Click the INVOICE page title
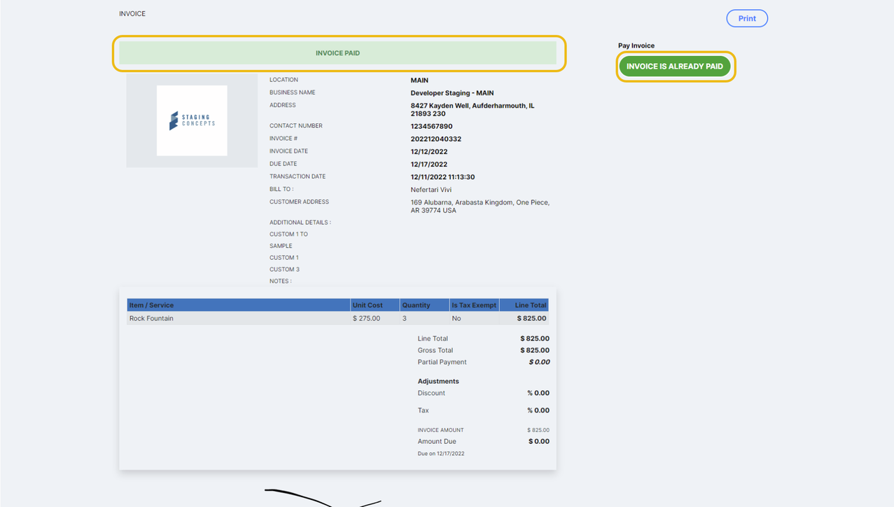This screenshot has width=894, height=507. 132,14
